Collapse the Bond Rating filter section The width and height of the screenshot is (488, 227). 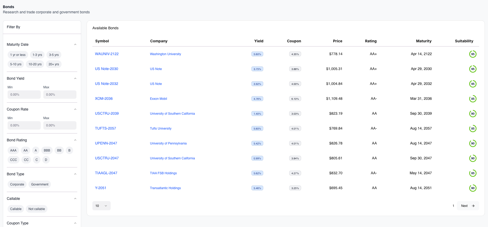[x=75, y=140]
